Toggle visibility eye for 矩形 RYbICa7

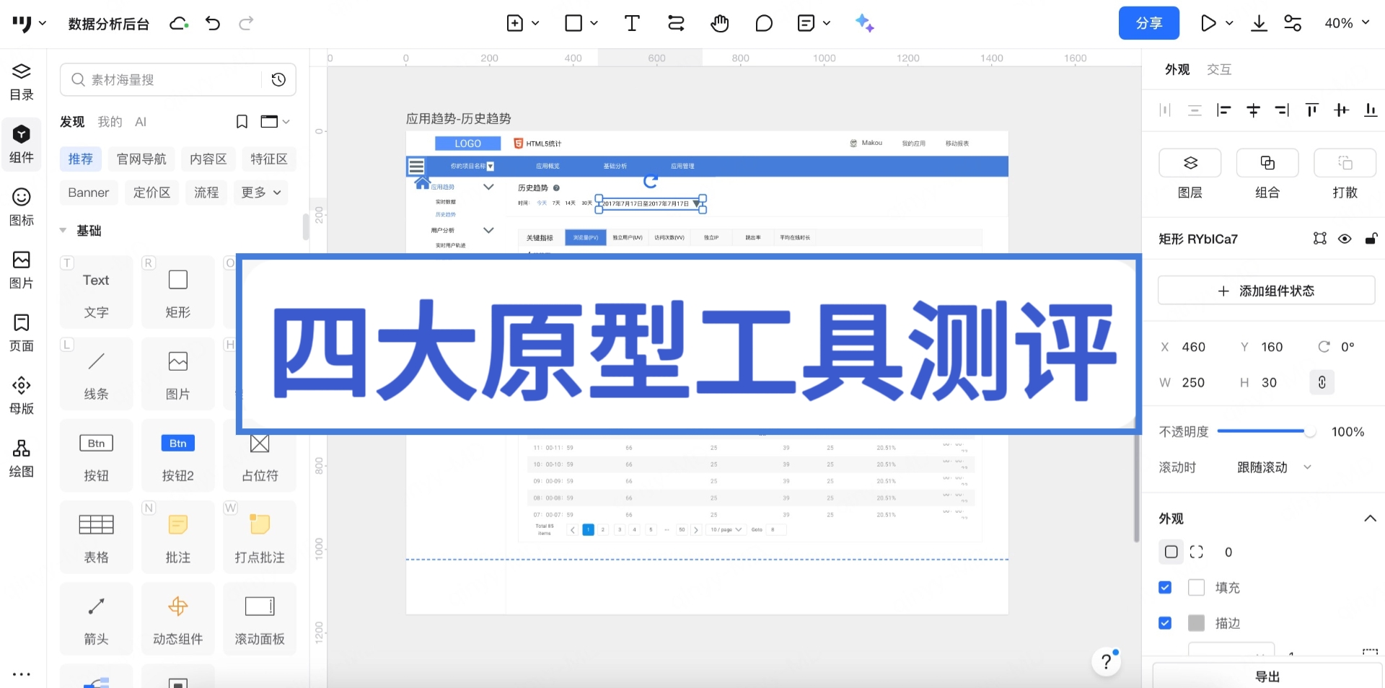1345,239
